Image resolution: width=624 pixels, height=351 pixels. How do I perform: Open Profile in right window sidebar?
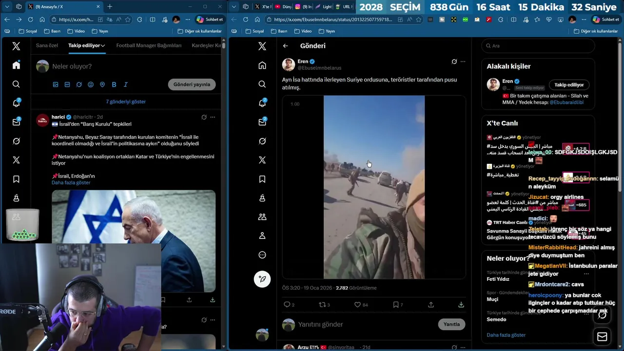tap(262, 236)
